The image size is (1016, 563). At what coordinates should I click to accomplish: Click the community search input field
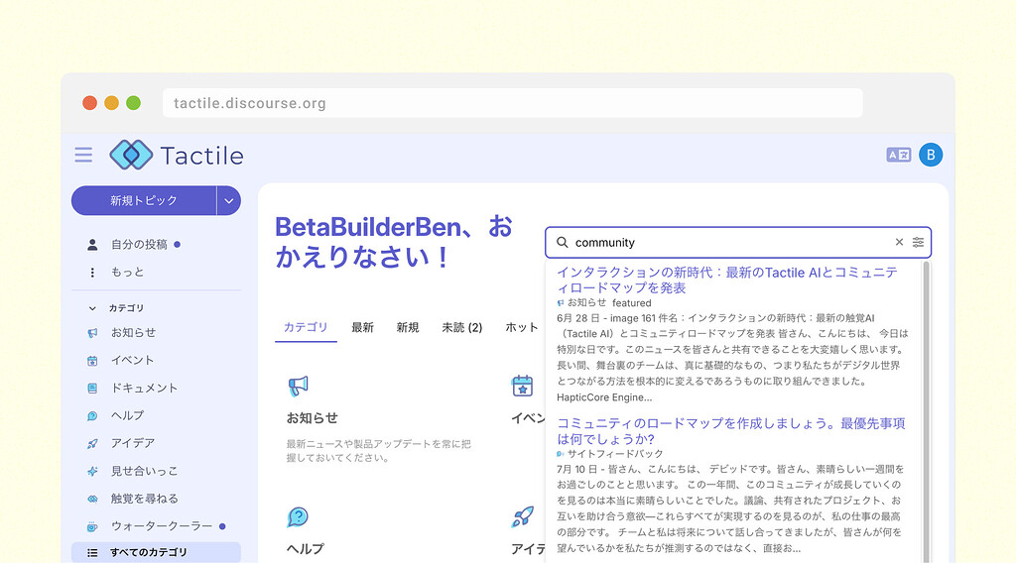tap(729, 242)
